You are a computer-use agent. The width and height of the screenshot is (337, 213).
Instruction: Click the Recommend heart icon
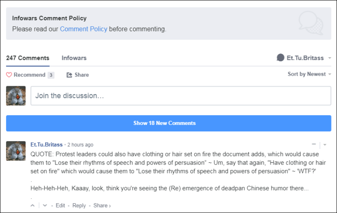click(x=9, y=75)
